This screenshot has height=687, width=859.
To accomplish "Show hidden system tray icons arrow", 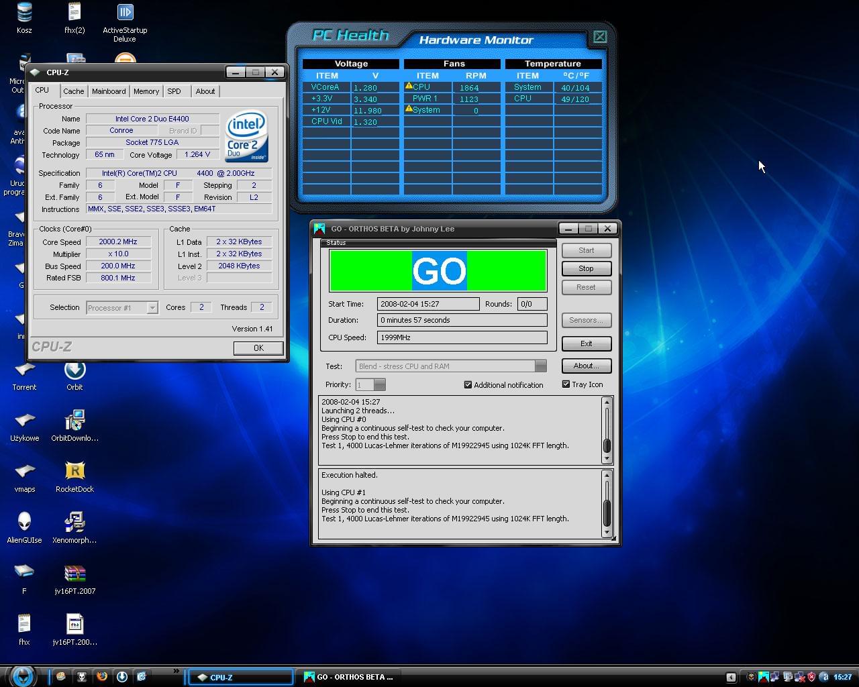I will pyautogui.click(x=730, y=677).
